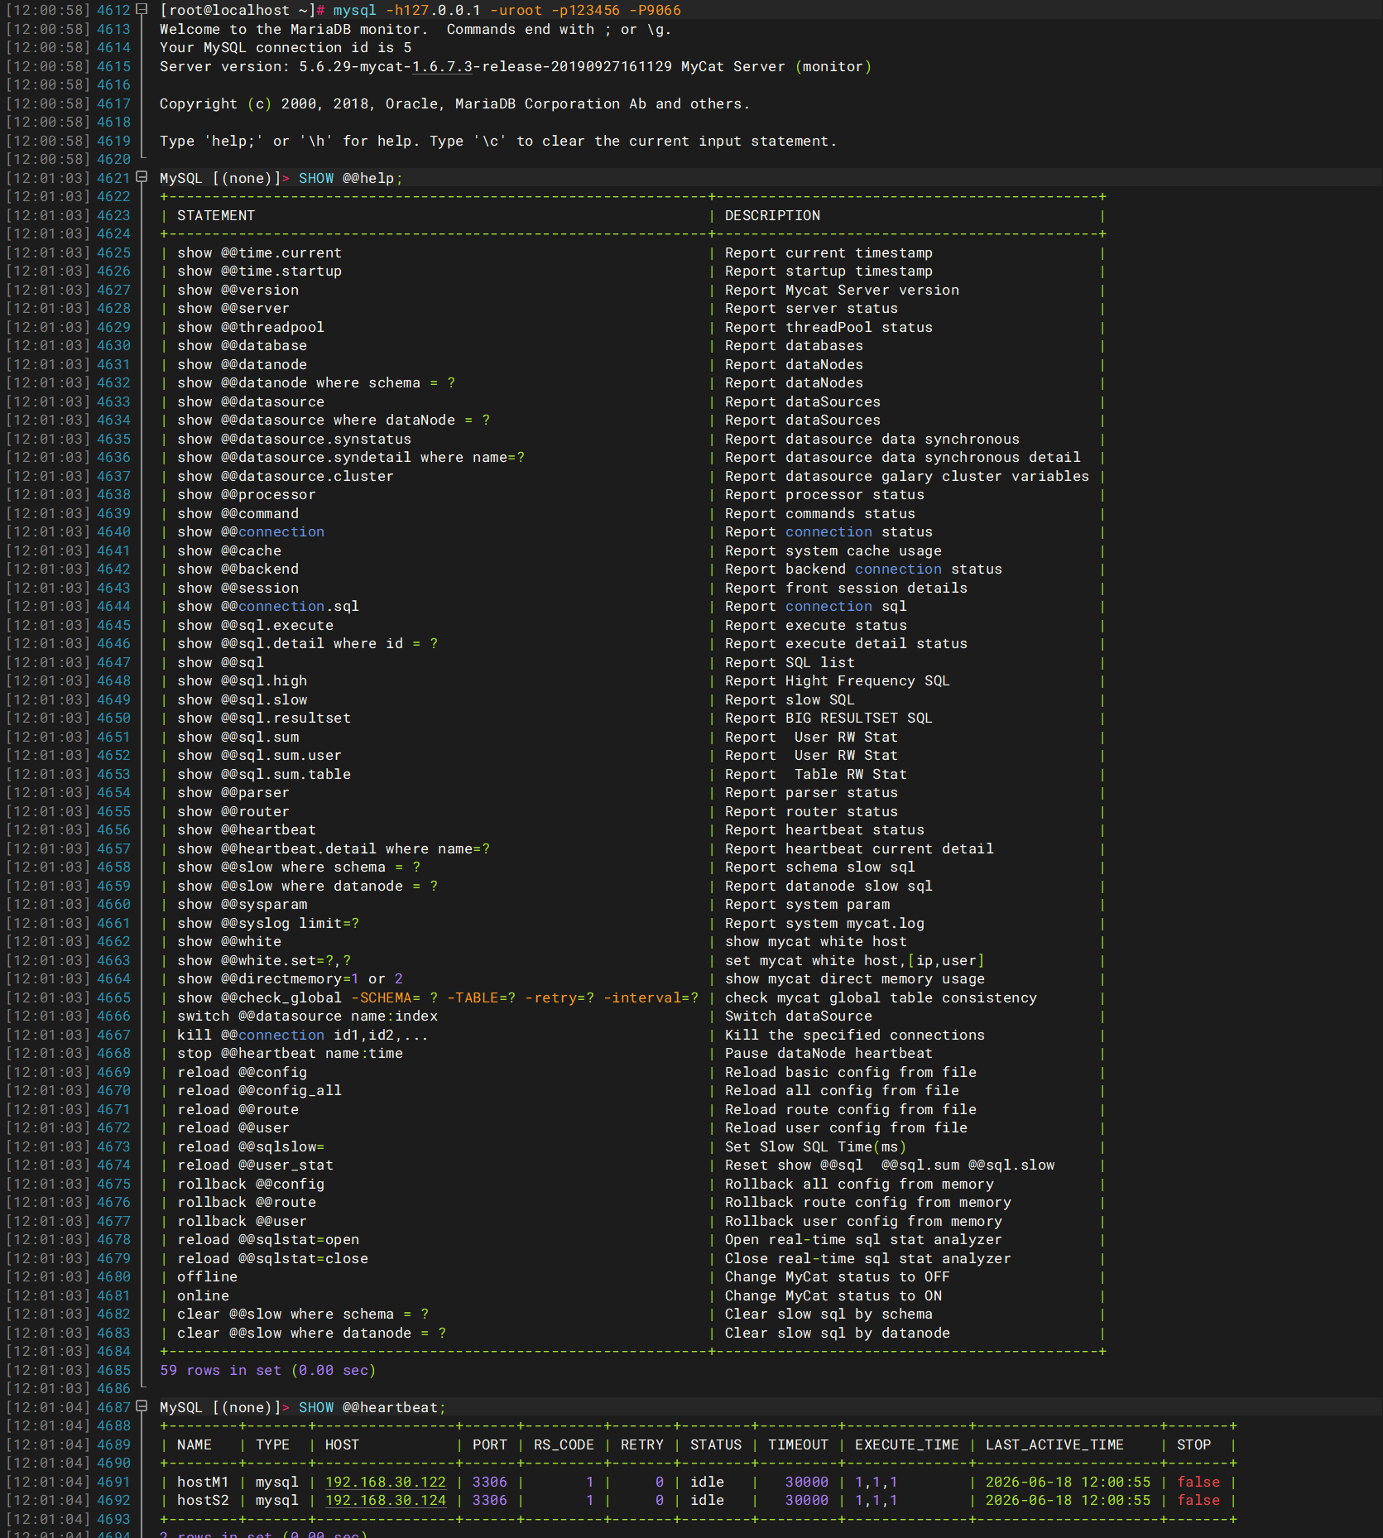The height and width of the screenshot is (1538, 1383).
Task: Click 'Server version' line 4615
Action: tap(515, 66)
